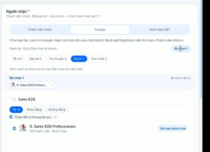This screenshot has width=210, height=152.
Task: Click the Đã chọn 1 section heading
Action: pos(17,78)
